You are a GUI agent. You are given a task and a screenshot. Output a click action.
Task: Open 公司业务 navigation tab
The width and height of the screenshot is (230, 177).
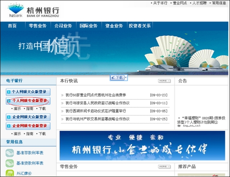[x=63, y=26]
